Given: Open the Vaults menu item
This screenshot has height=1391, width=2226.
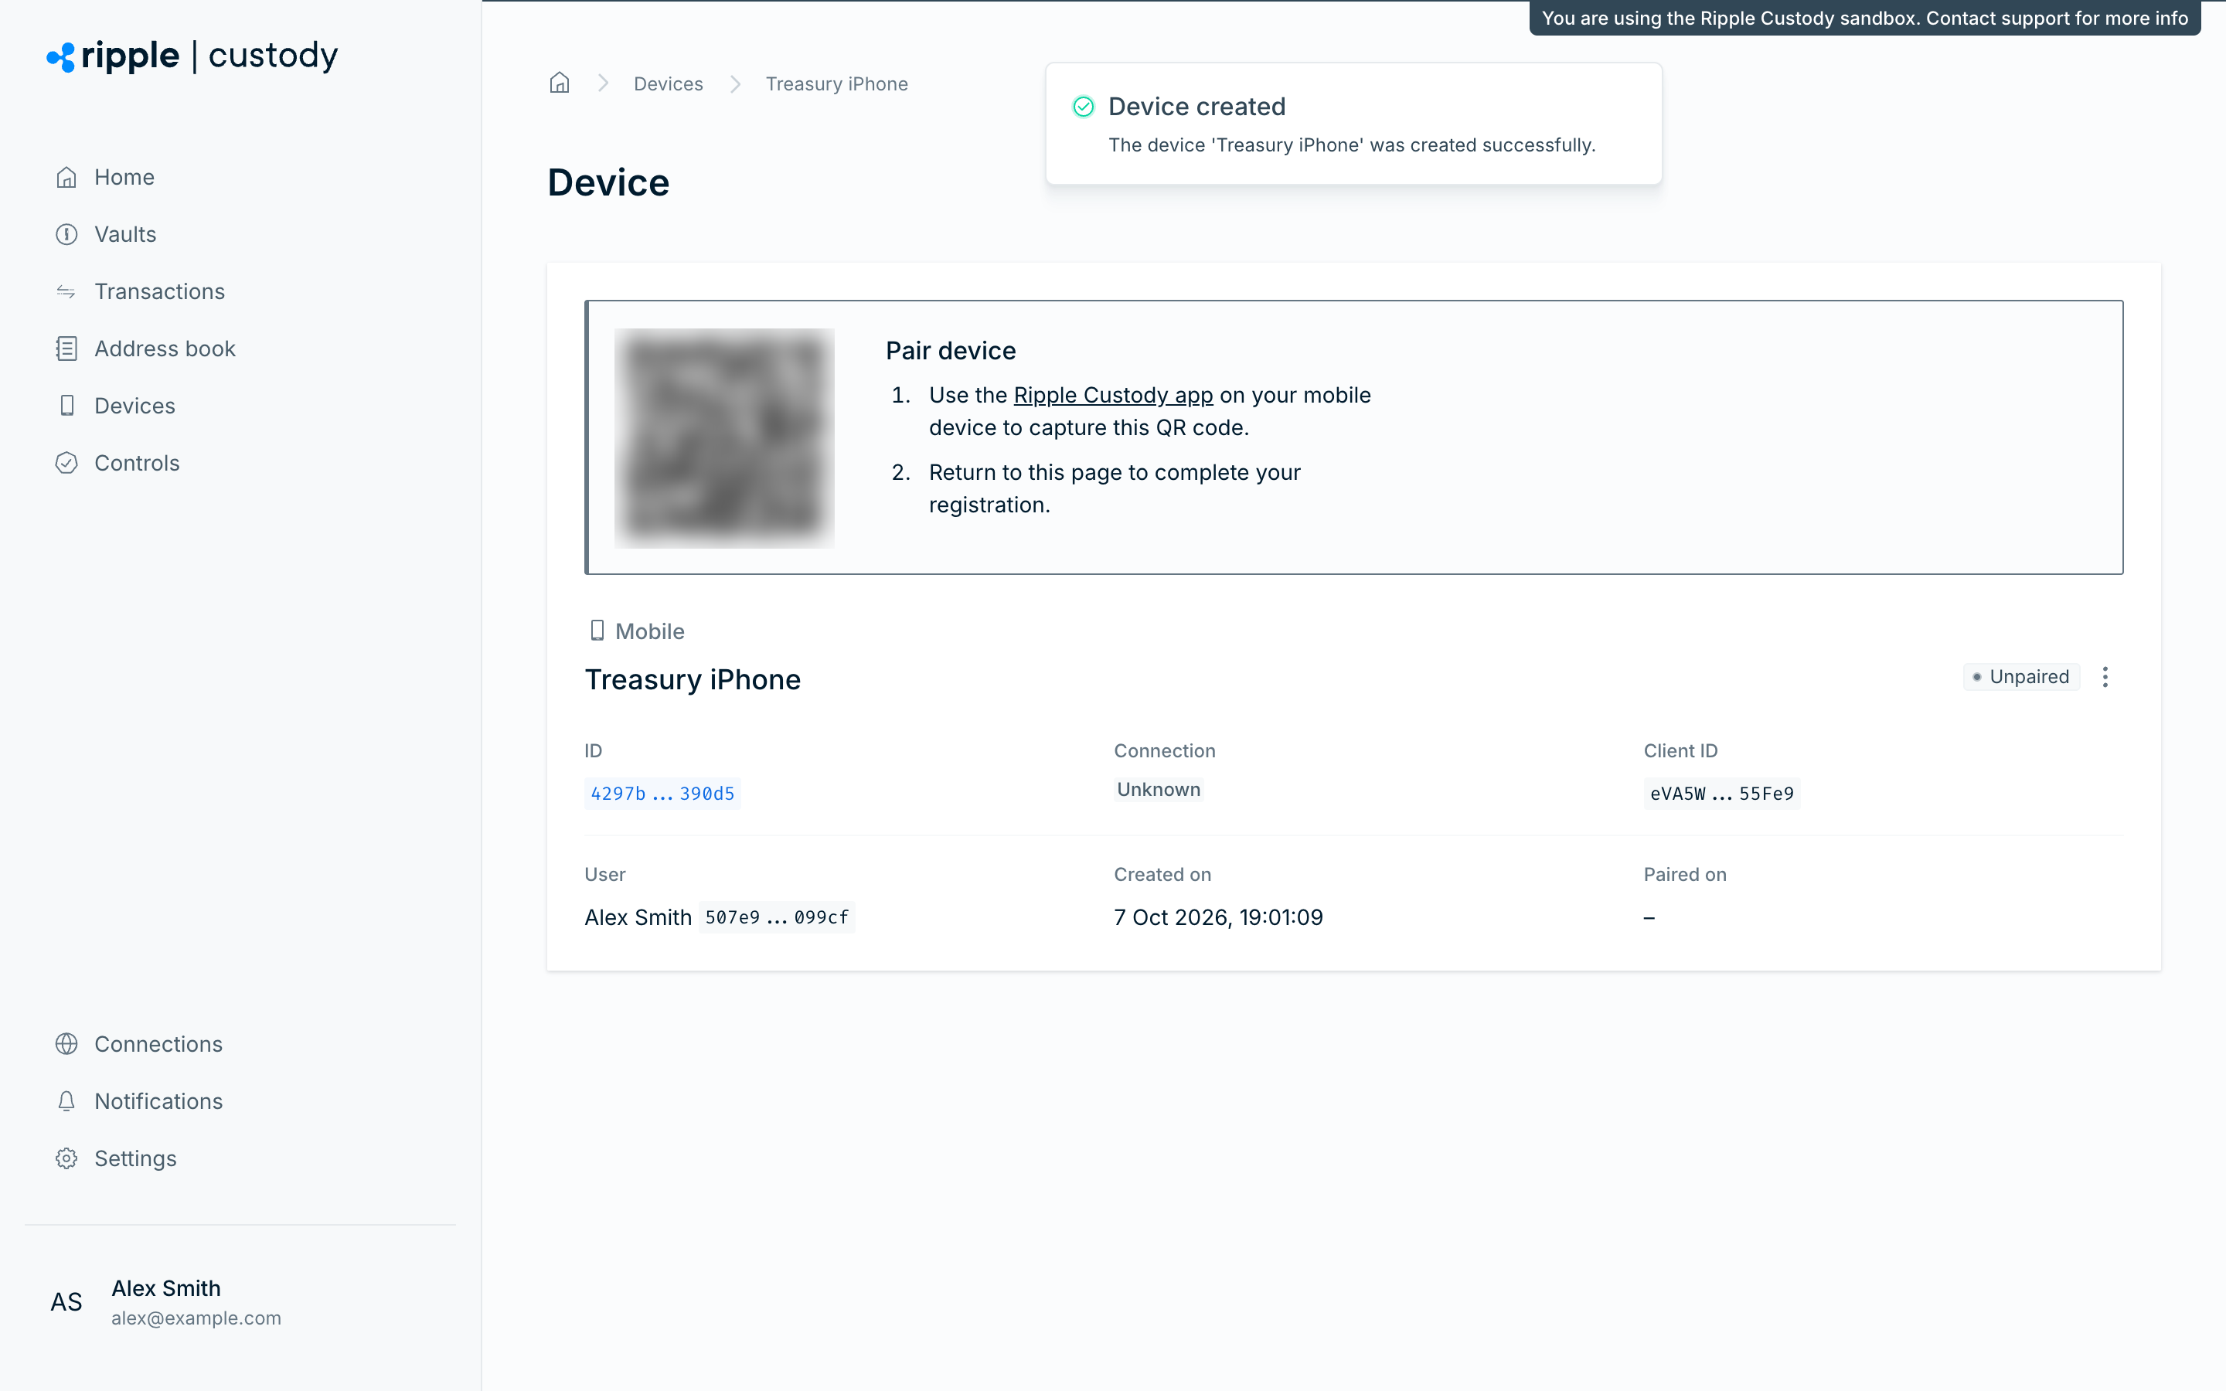Looking at the screenshot, I should (125, 235).
